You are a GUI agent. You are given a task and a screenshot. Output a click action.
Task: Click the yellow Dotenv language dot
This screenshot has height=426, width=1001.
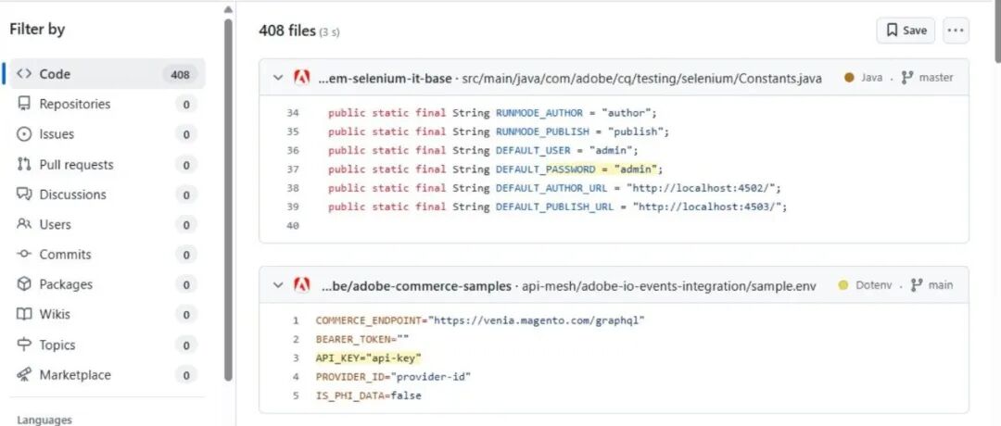pos(843,285)
